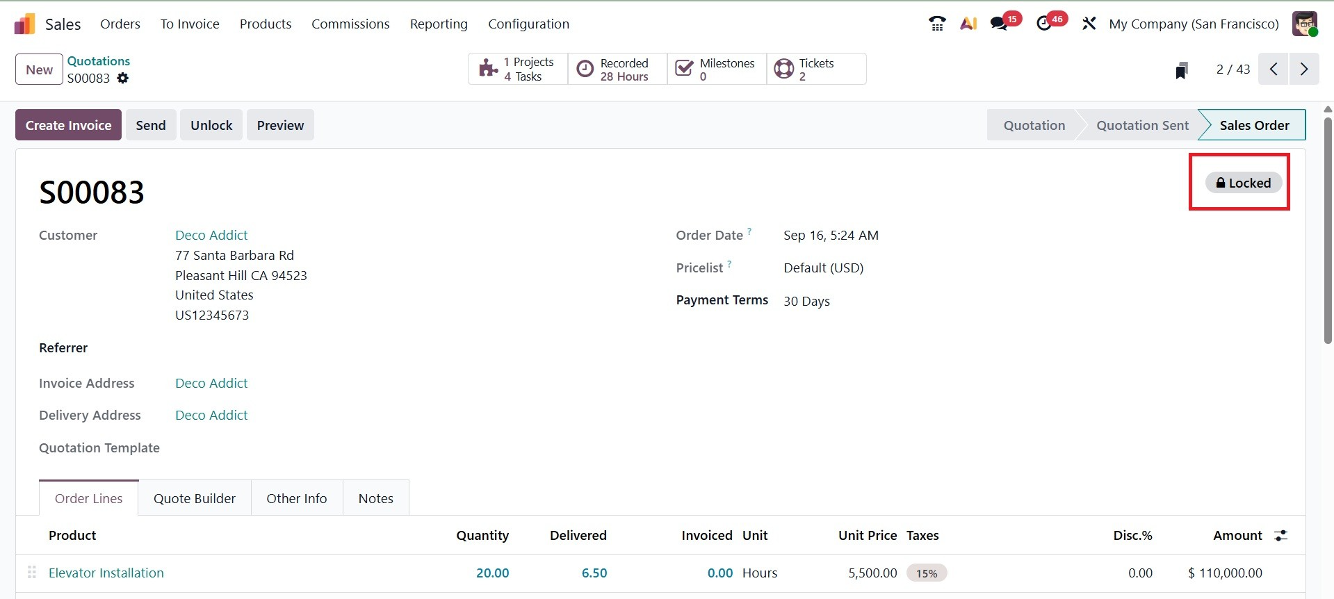
Task: Click the order line column settings icon
Action: [x=1280, y=535]
